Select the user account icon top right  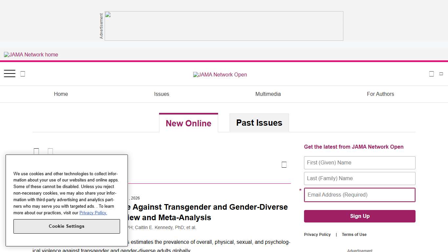[431, 73]
